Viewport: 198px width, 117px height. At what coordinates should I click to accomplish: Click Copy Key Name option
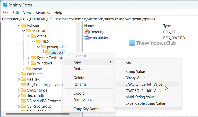pyautogui.click(x=86, y=109)
